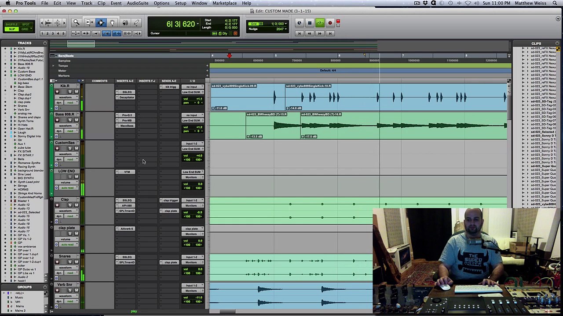Screen dimensions: 563x316
Task: Click the Go to End transport button
Action: click(x=330, y=33)
